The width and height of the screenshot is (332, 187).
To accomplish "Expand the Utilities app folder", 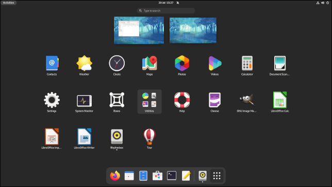I will [x=150, y=102].
